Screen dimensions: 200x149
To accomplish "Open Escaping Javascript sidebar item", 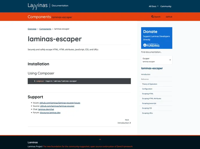I will coord(149,103).
